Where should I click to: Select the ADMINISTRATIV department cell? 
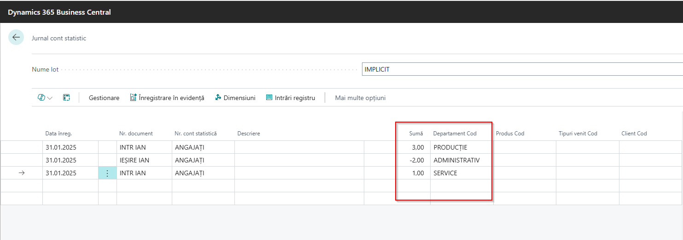(462, 160)
